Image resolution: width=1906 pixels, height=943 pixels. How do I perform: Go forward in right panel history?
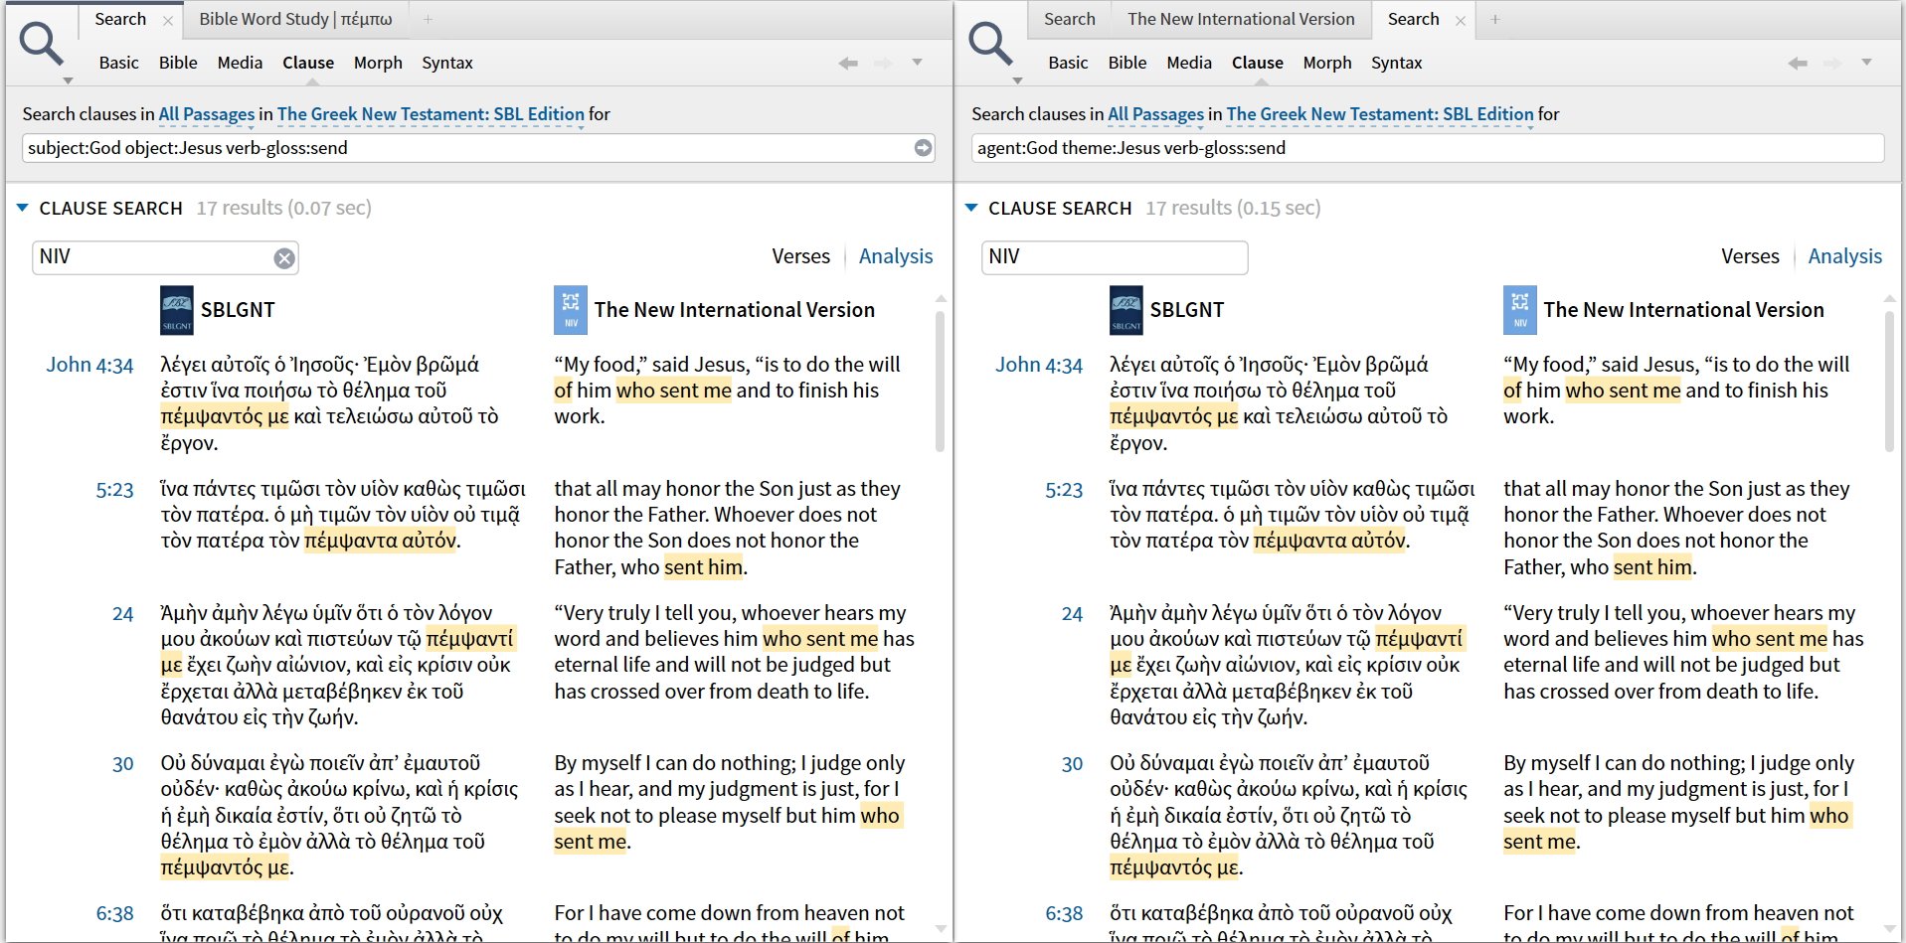(x=1831, y=63)
